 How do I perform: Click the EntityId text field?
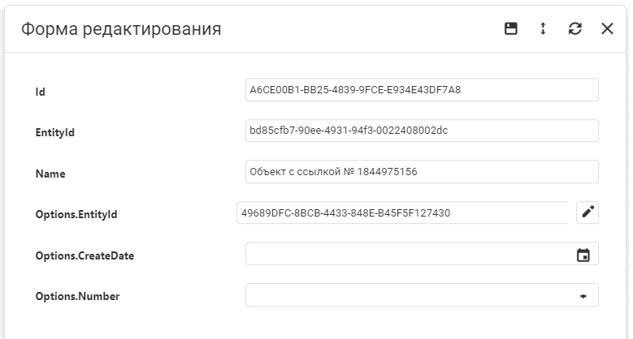click(x=421, y=131)
